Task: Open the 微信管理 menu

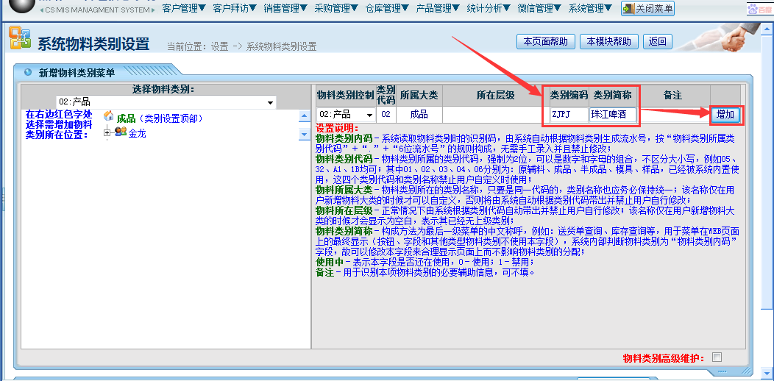Action: point(539,8)
